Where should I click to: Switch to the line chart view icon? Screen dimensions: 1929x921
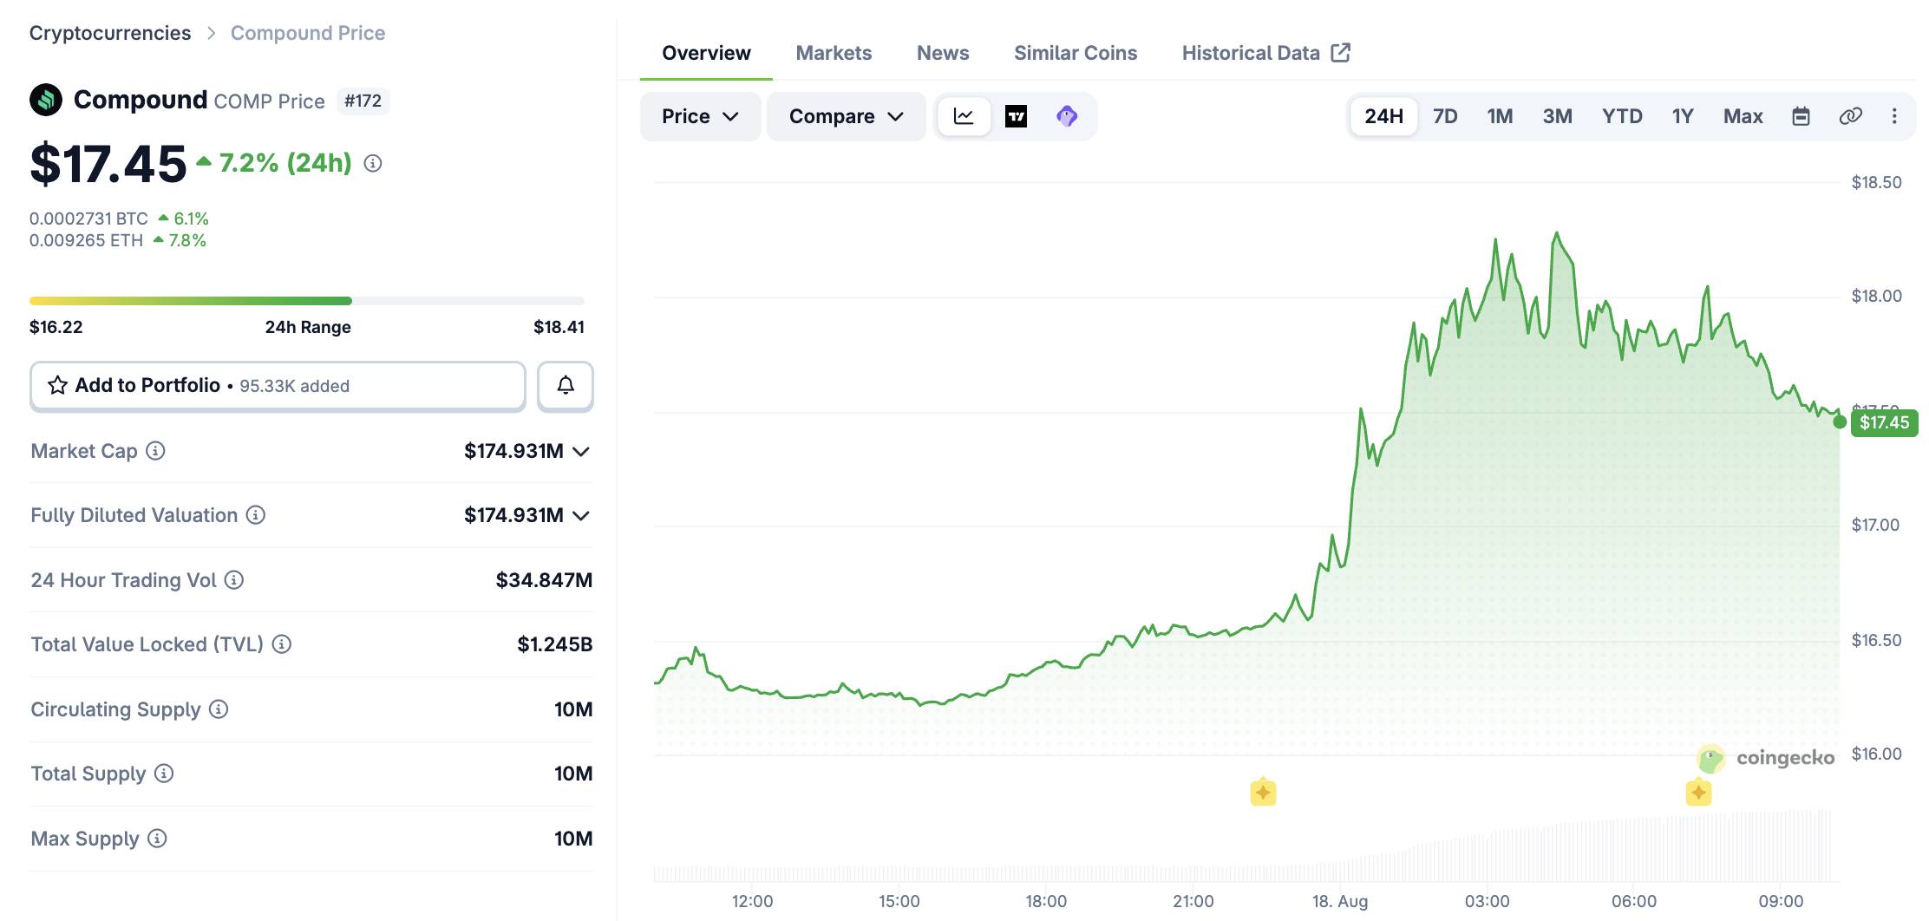964,116
